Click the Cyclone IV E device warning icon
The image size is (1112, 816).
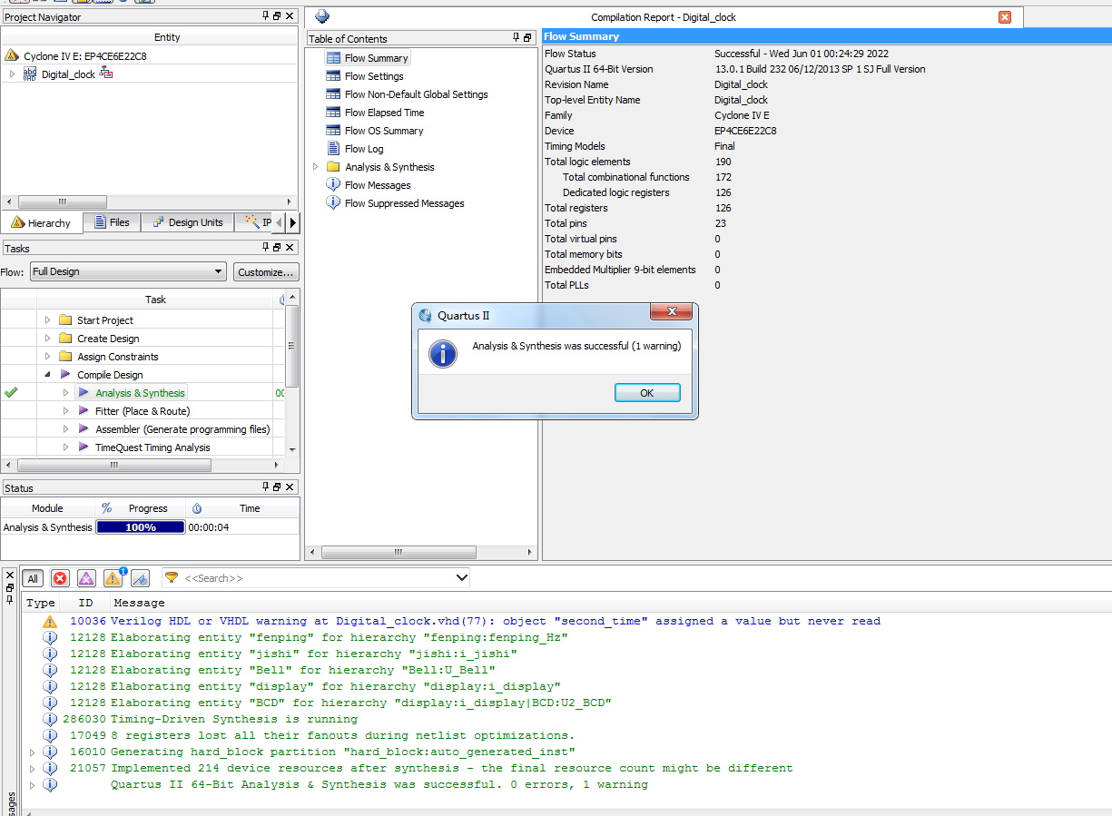pos(12,55)
